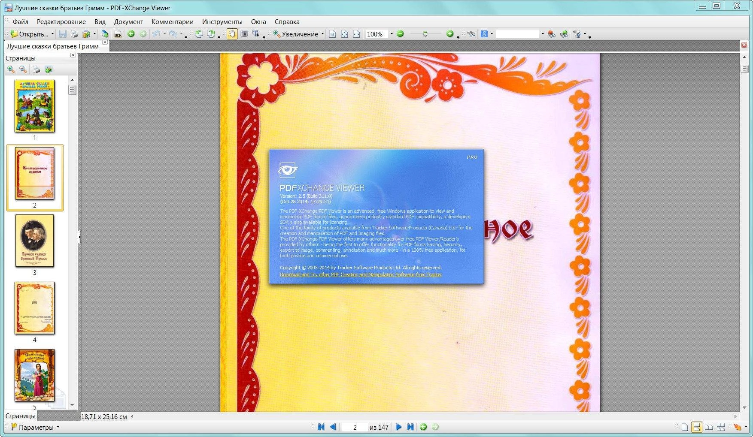
Task: Click the page number input field
Action: click(355, 427)
